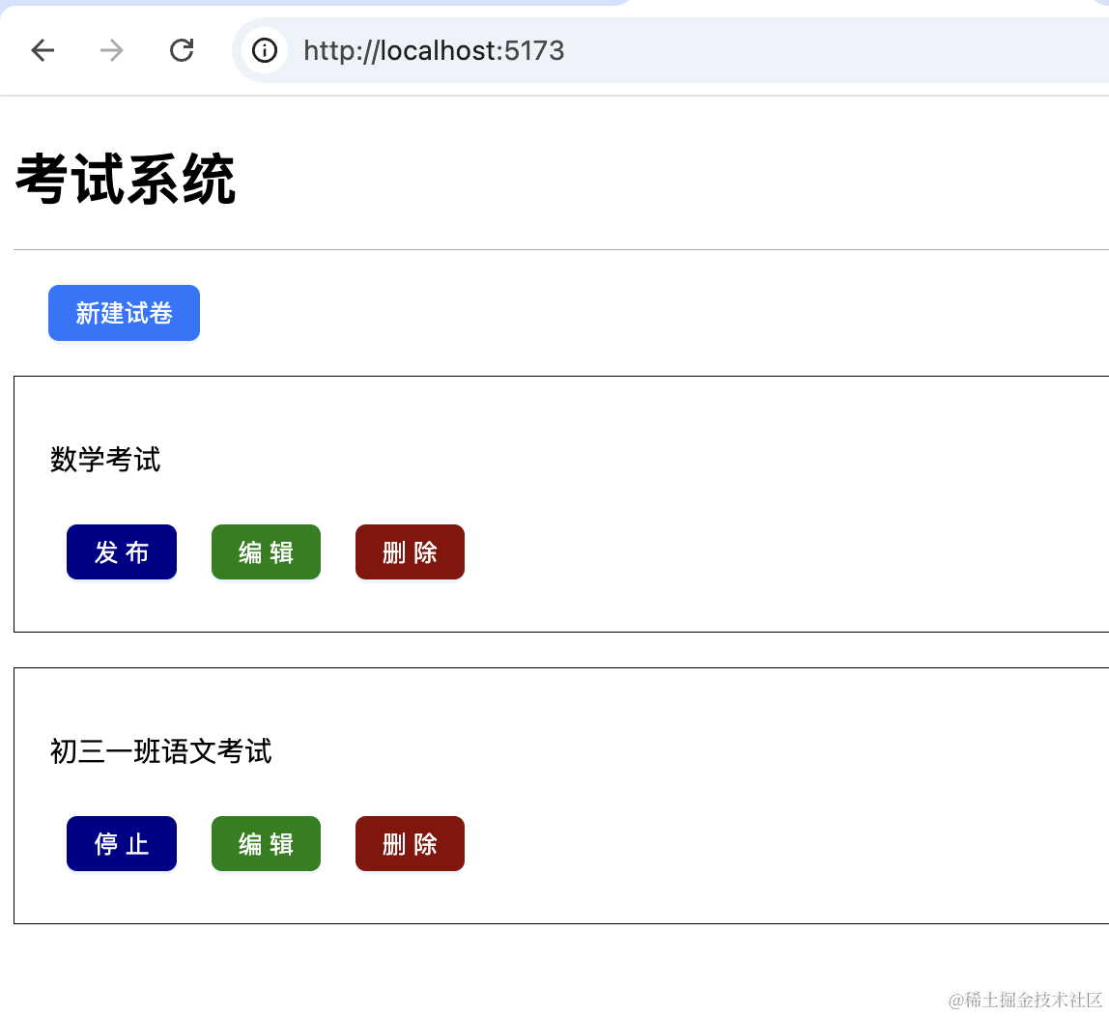The image size is (1109, 1016).
Task: Delete the 初三一班语文考试 exam
Action: coord(410,844)
